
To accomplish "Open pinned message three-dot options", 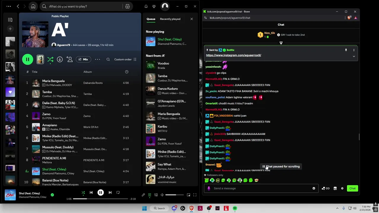I will pos(354,50).
